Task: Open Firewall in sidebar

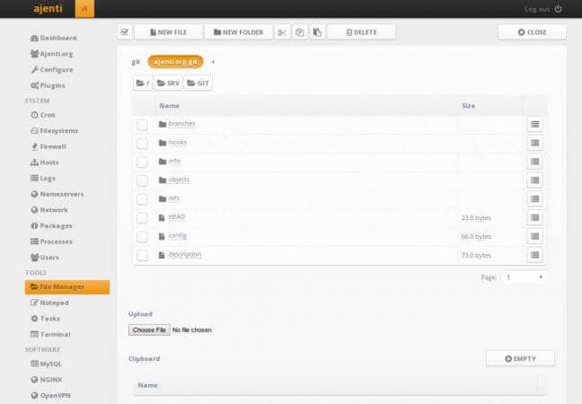Action: [x=48, y=146]
